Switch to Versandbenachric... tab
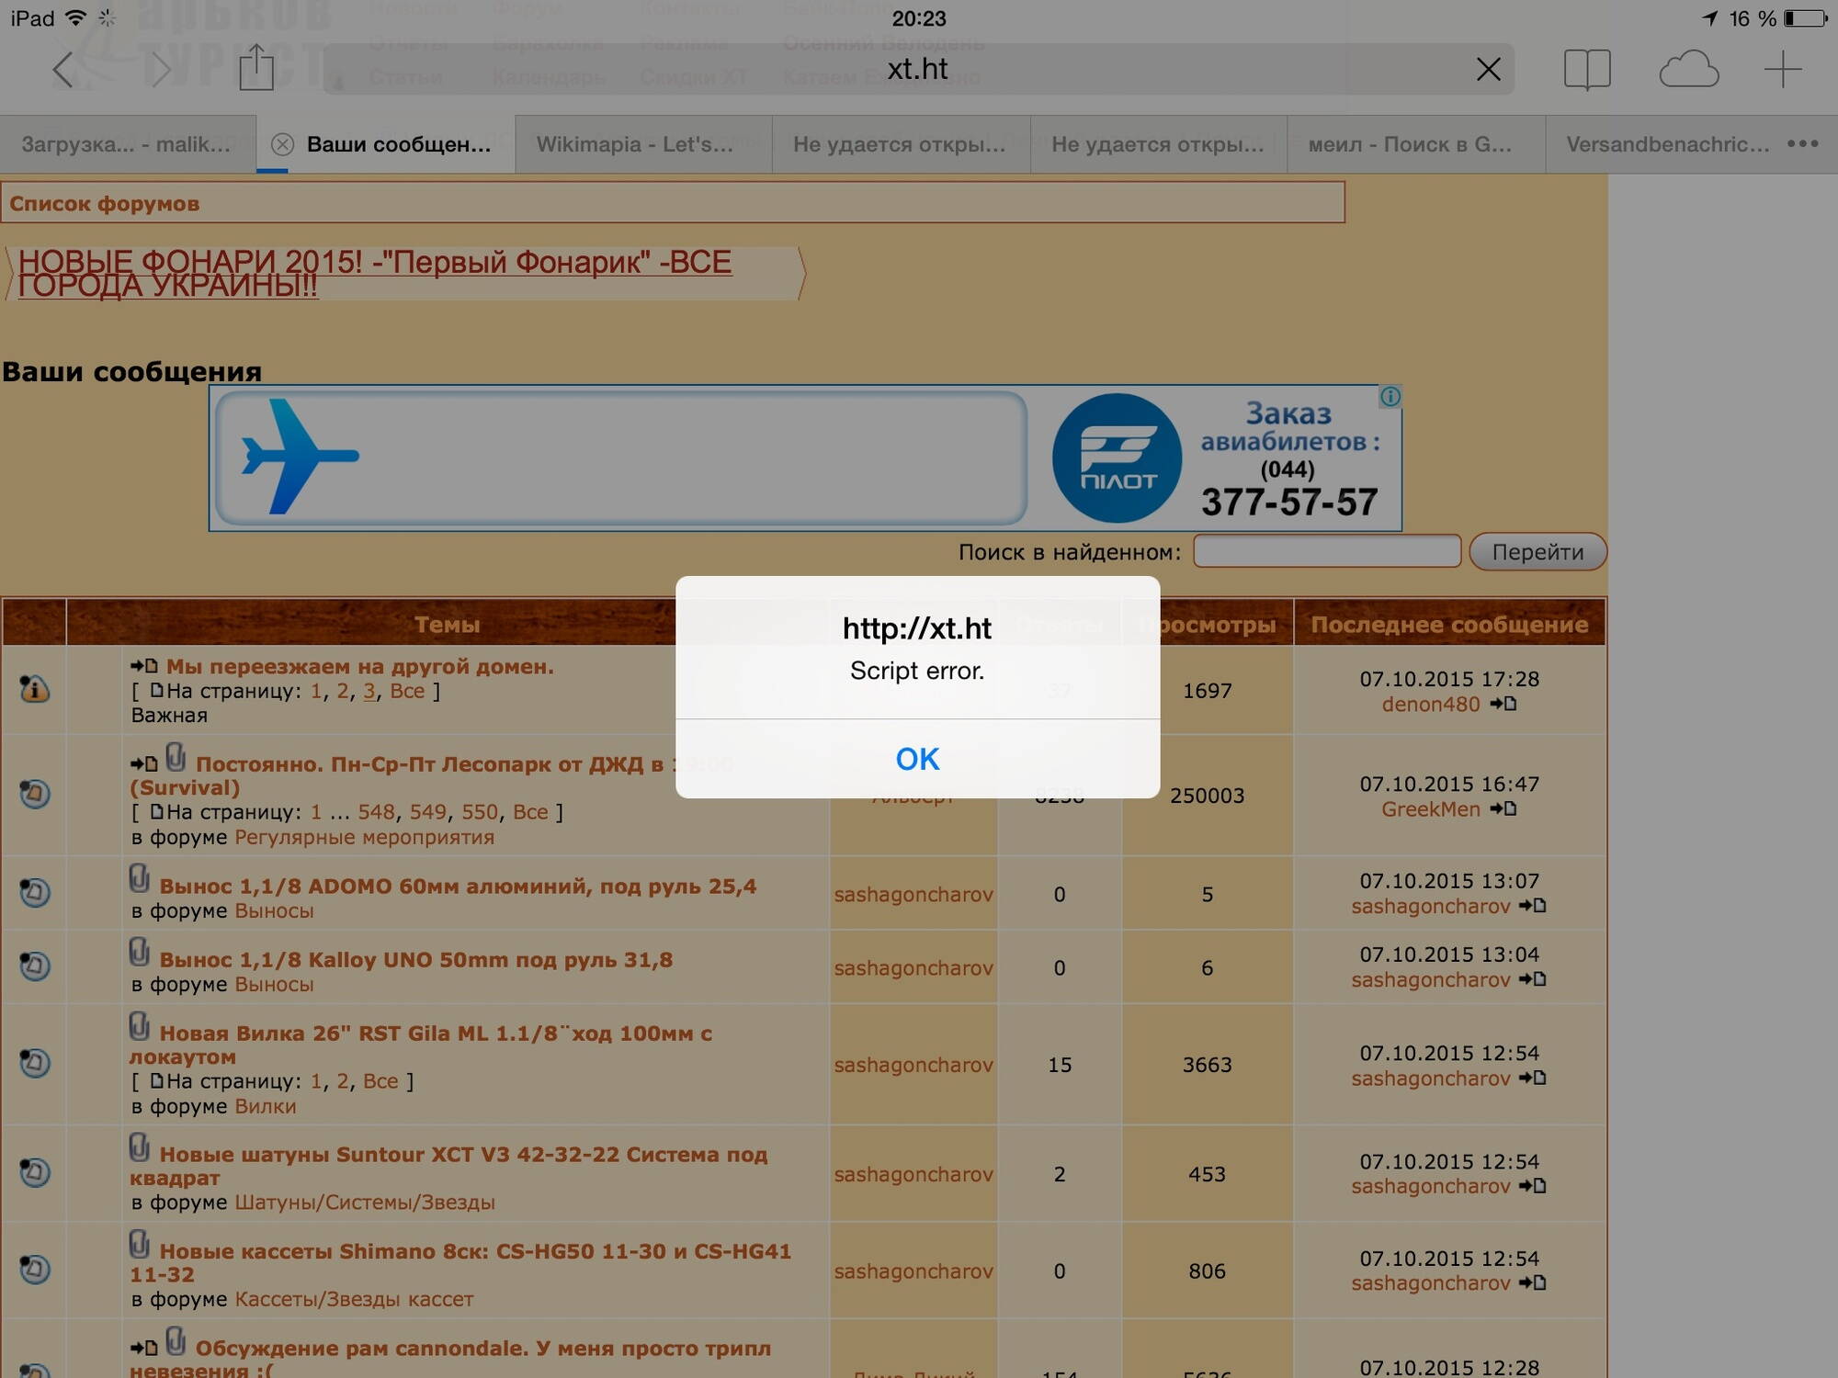This screenshot has width=1838, height=1378. tap(1667, 144)
